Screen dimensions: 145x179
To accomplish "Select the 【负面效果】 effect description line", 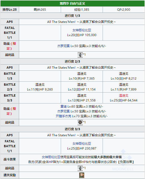I will 81,162.
